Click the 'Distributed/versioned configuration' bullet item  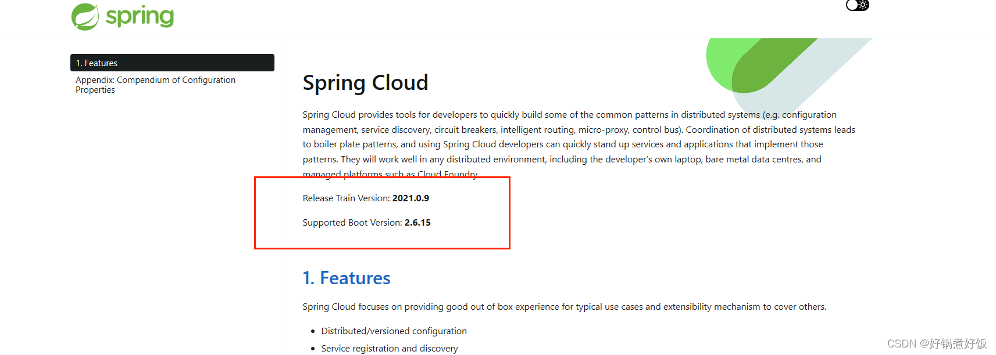tap(394, 331)
